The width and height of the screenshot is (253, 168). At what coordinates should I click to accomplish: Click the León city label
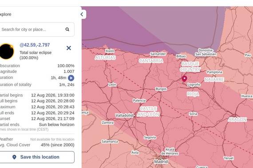[112, 84]
